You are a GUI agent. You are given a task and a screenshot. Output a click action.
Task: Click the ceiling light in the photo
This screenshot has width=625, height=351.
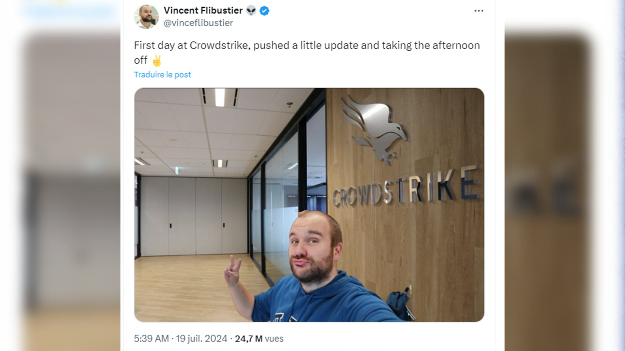(220, 97)
